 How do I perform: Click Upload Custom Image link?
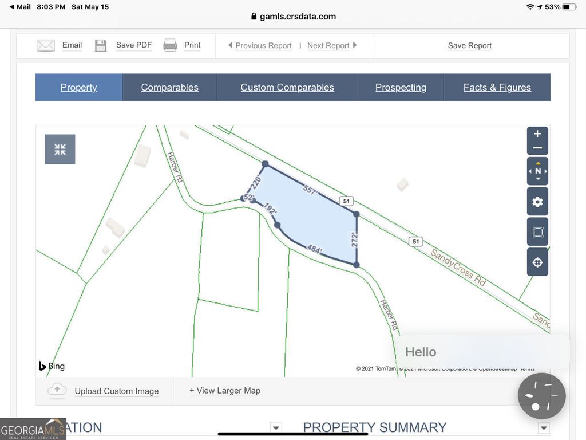pos(117,391)
